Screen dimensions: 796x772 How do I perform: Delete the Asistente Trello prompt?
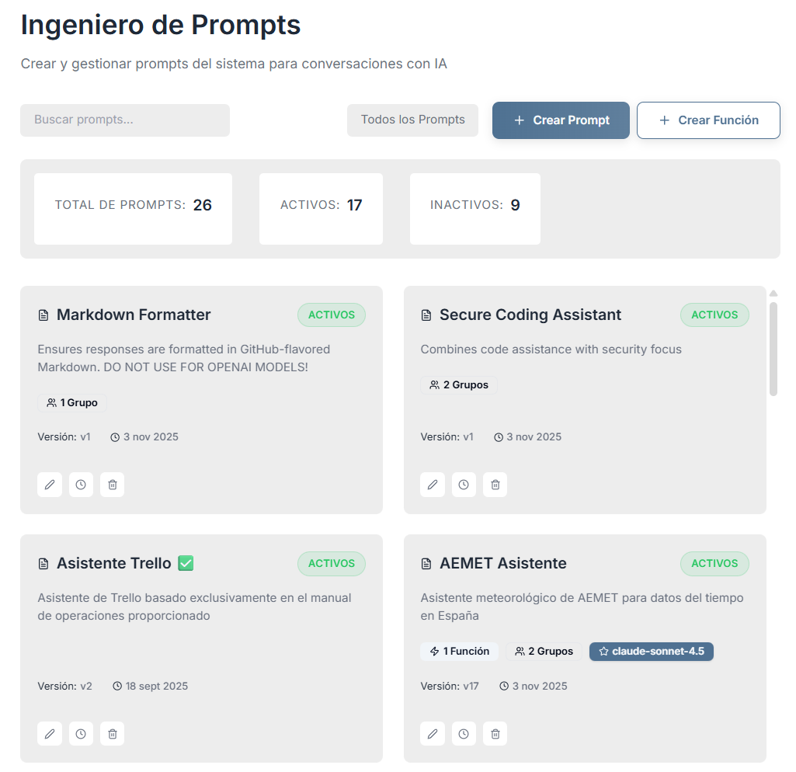pyautogui.click(x=112, y=733)
